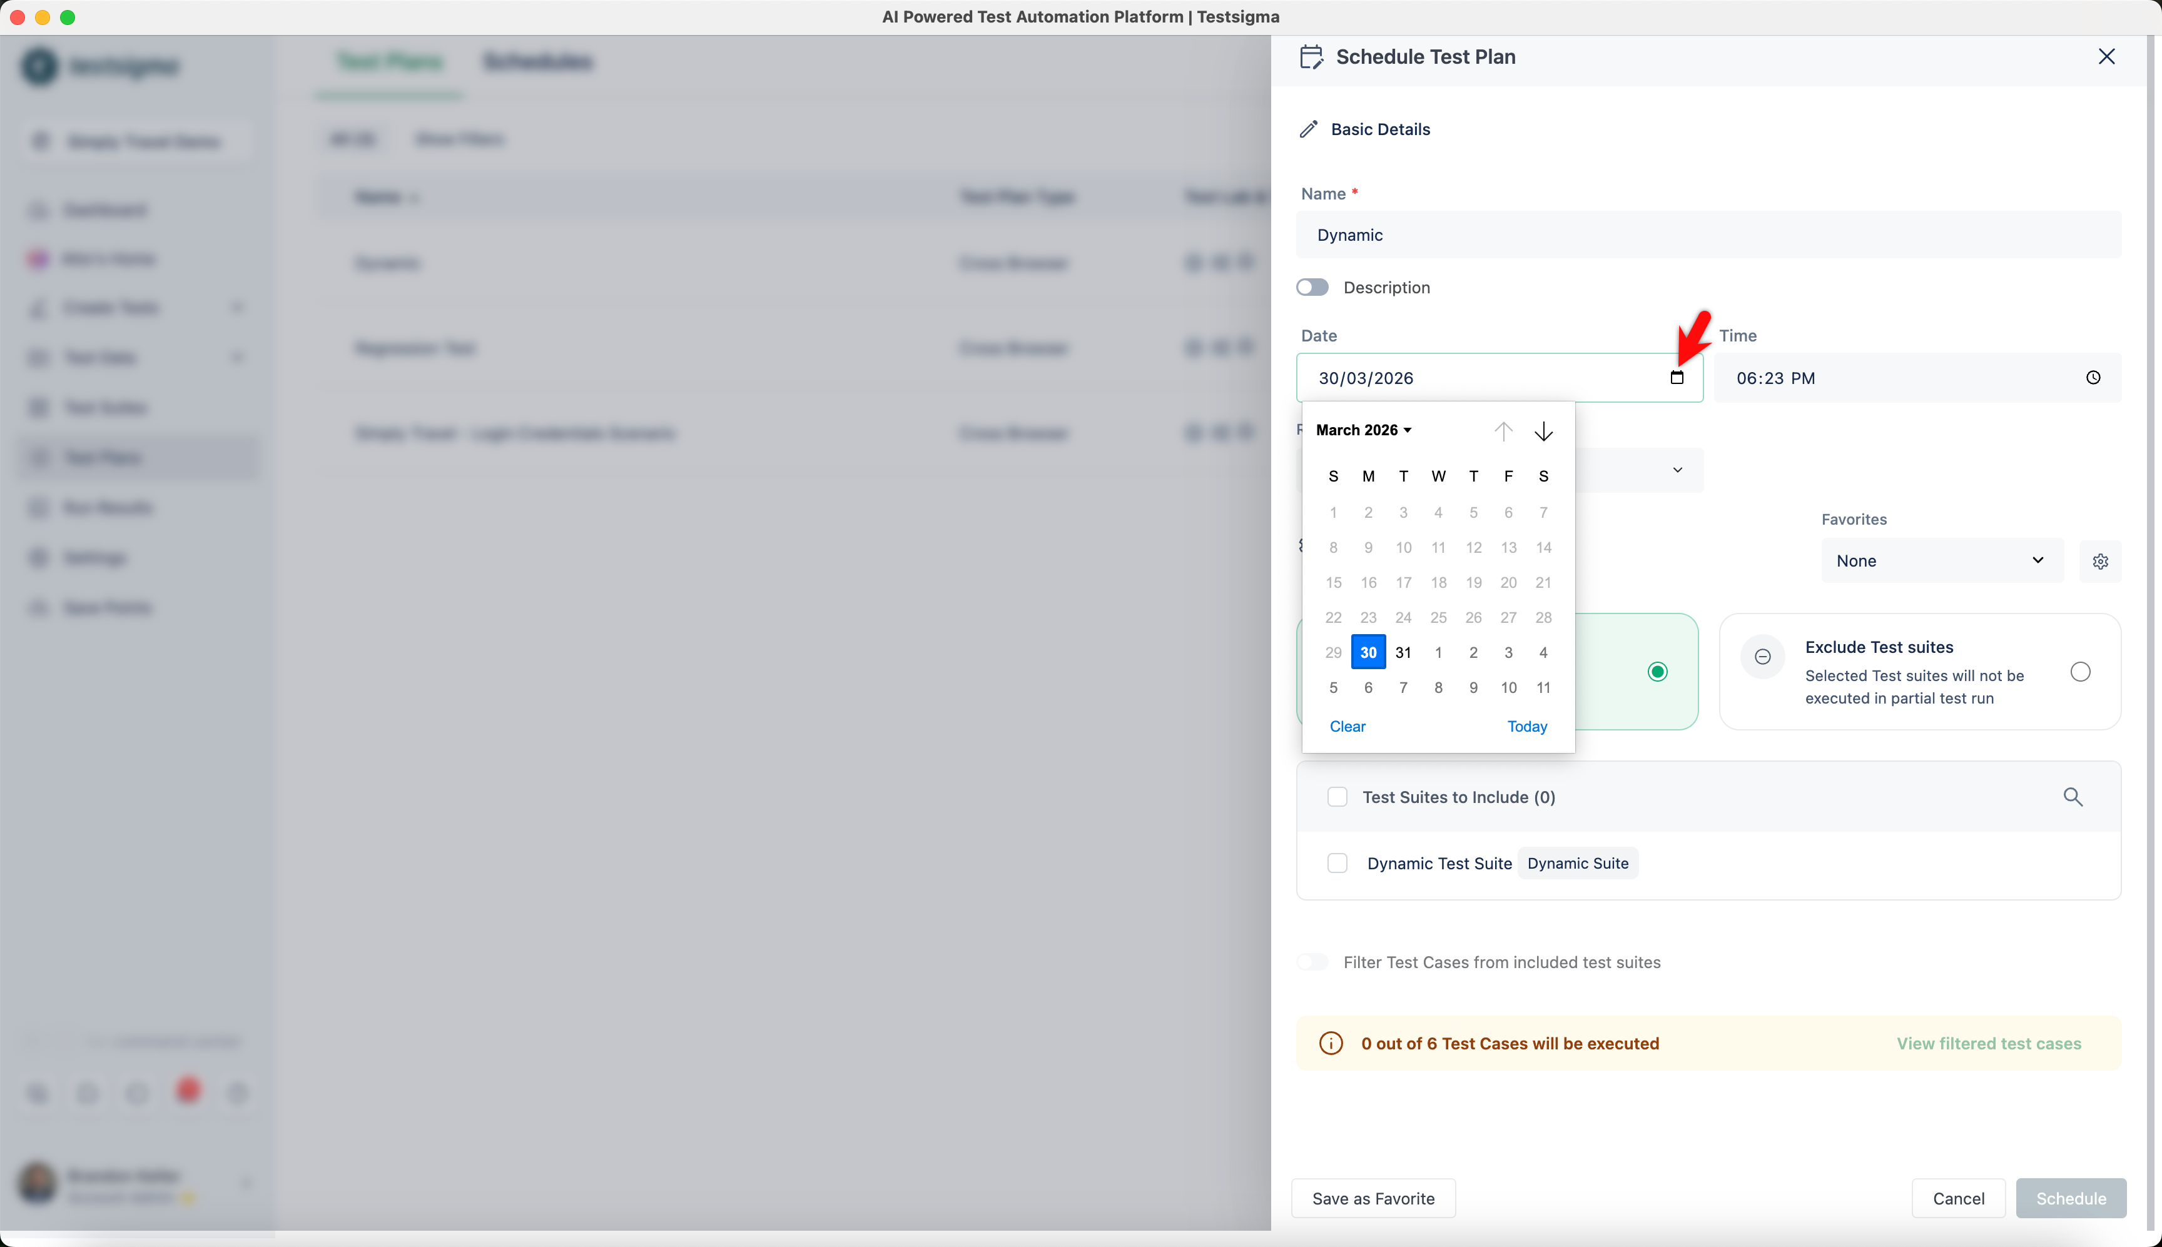
Task: Check the Dynamic Test Suite checkbox
Action: pos(1336,863)
